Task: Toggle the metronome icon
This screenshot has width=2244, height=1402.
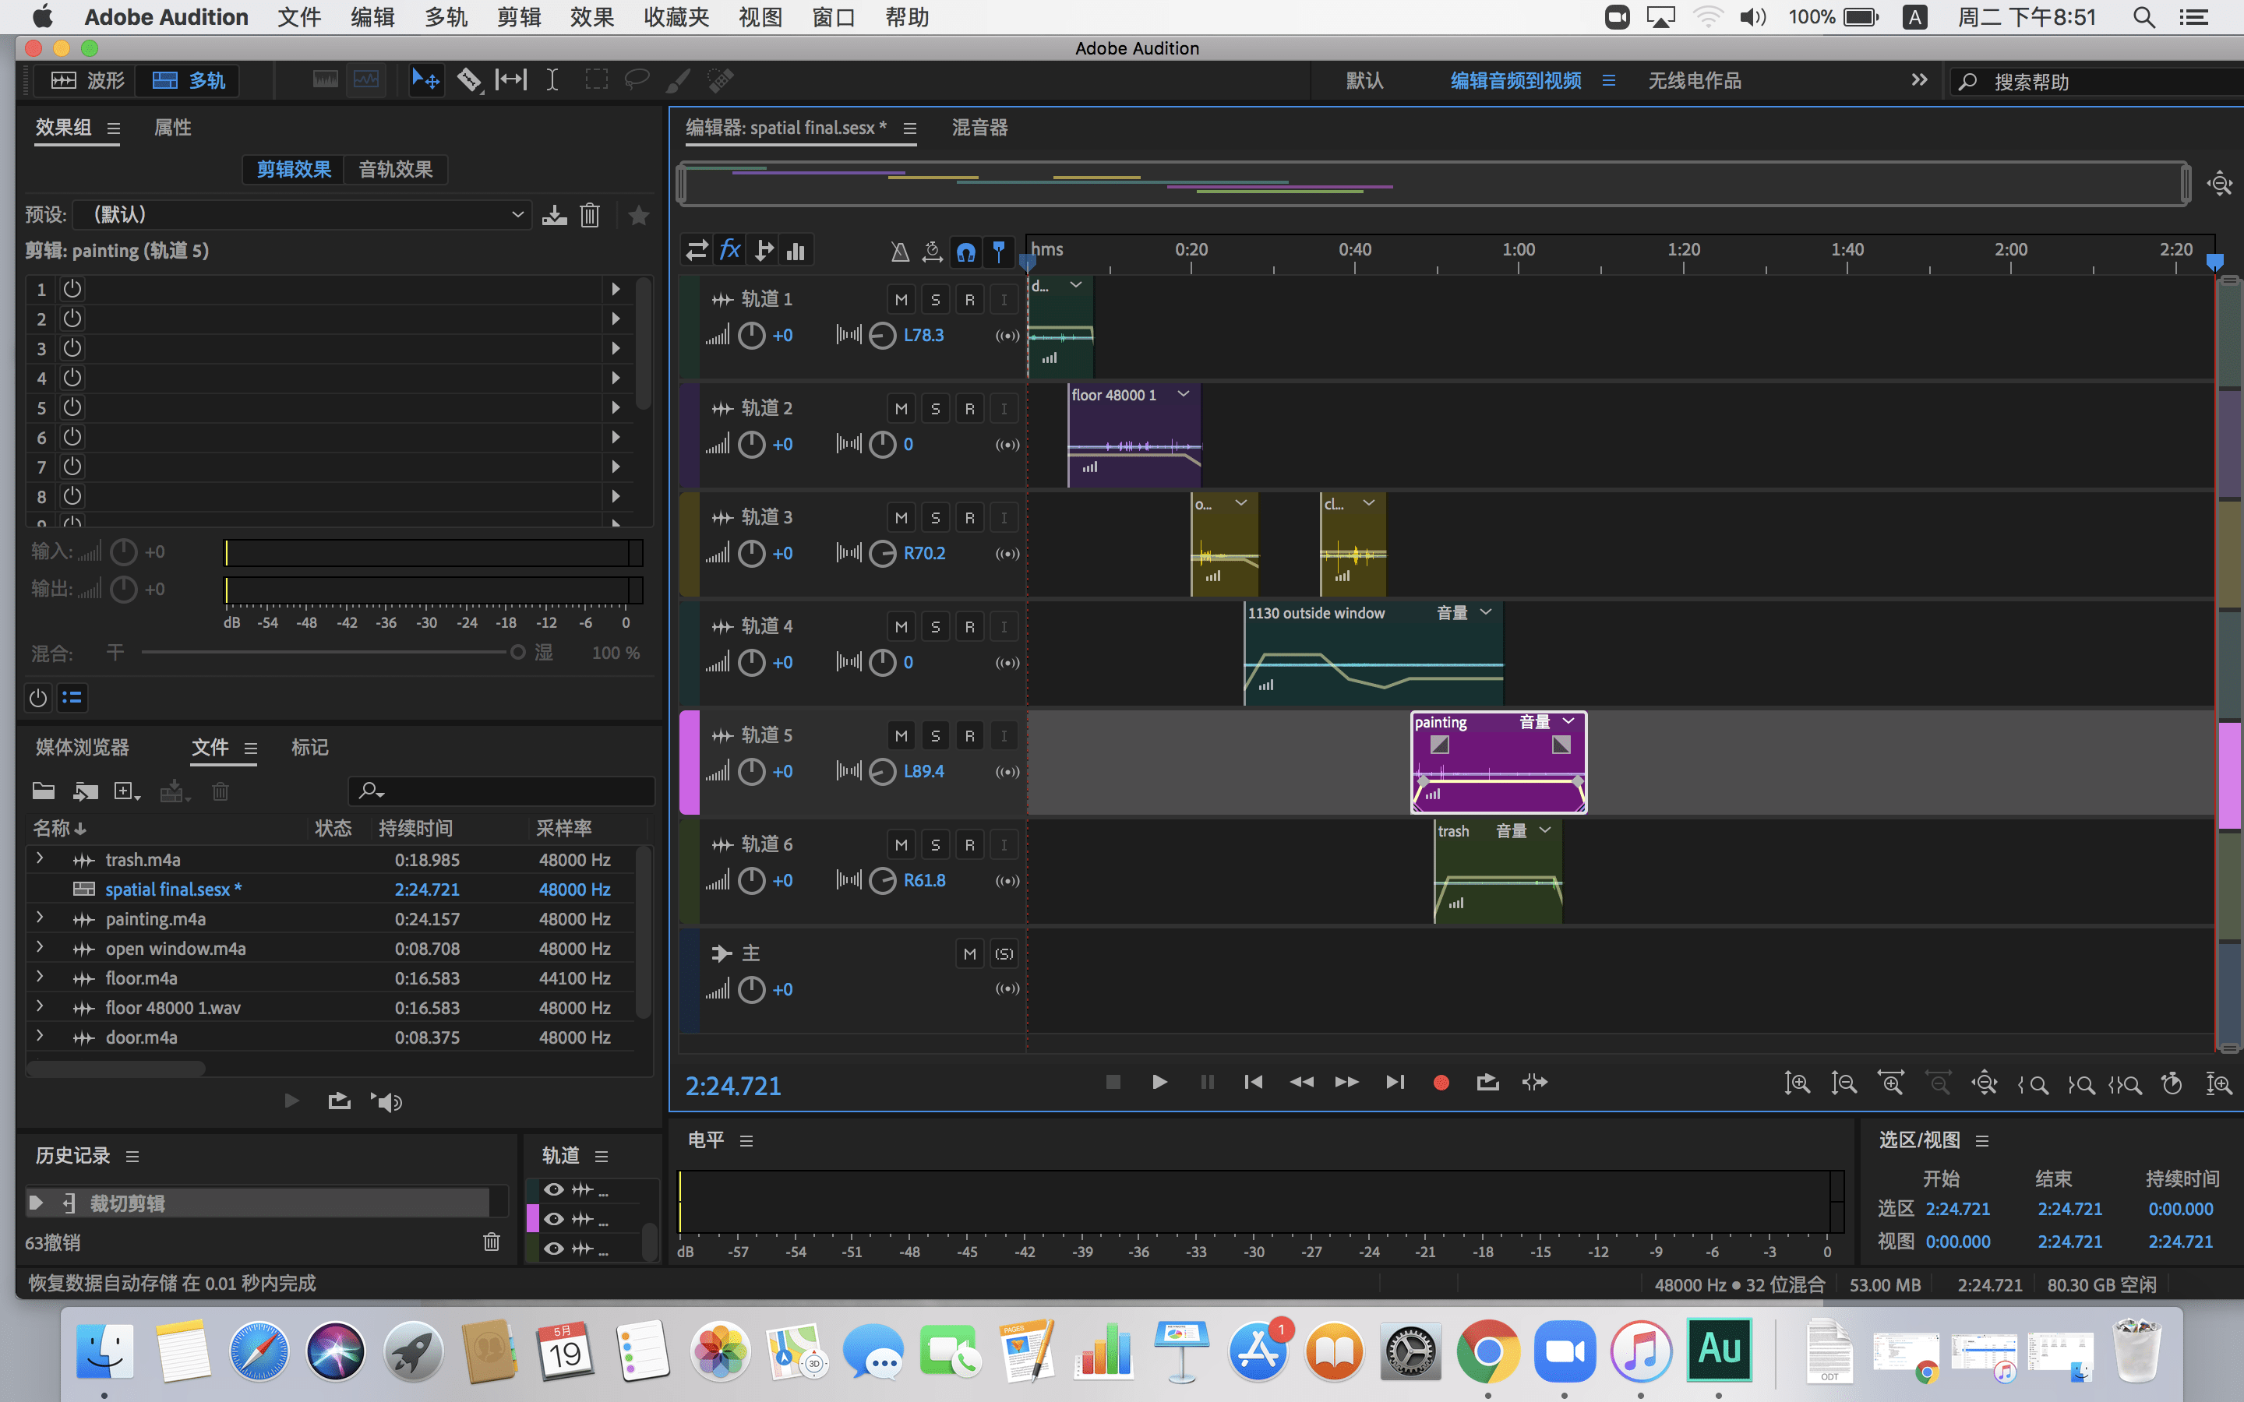Action: [899, 252]
